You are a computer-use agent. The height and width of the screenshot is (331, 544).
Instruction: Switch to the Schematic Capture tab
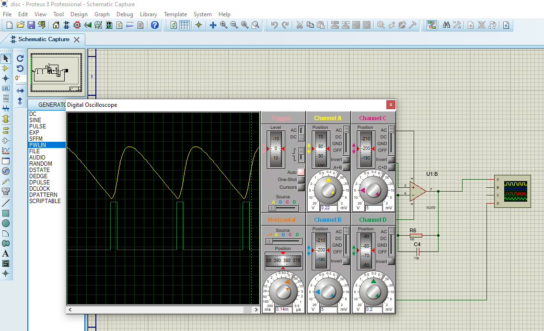click(x=43, y=39)
